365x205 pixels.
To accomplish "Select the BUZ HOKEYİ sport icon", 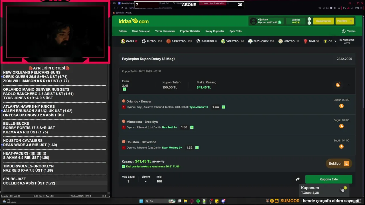I will 250,41.
